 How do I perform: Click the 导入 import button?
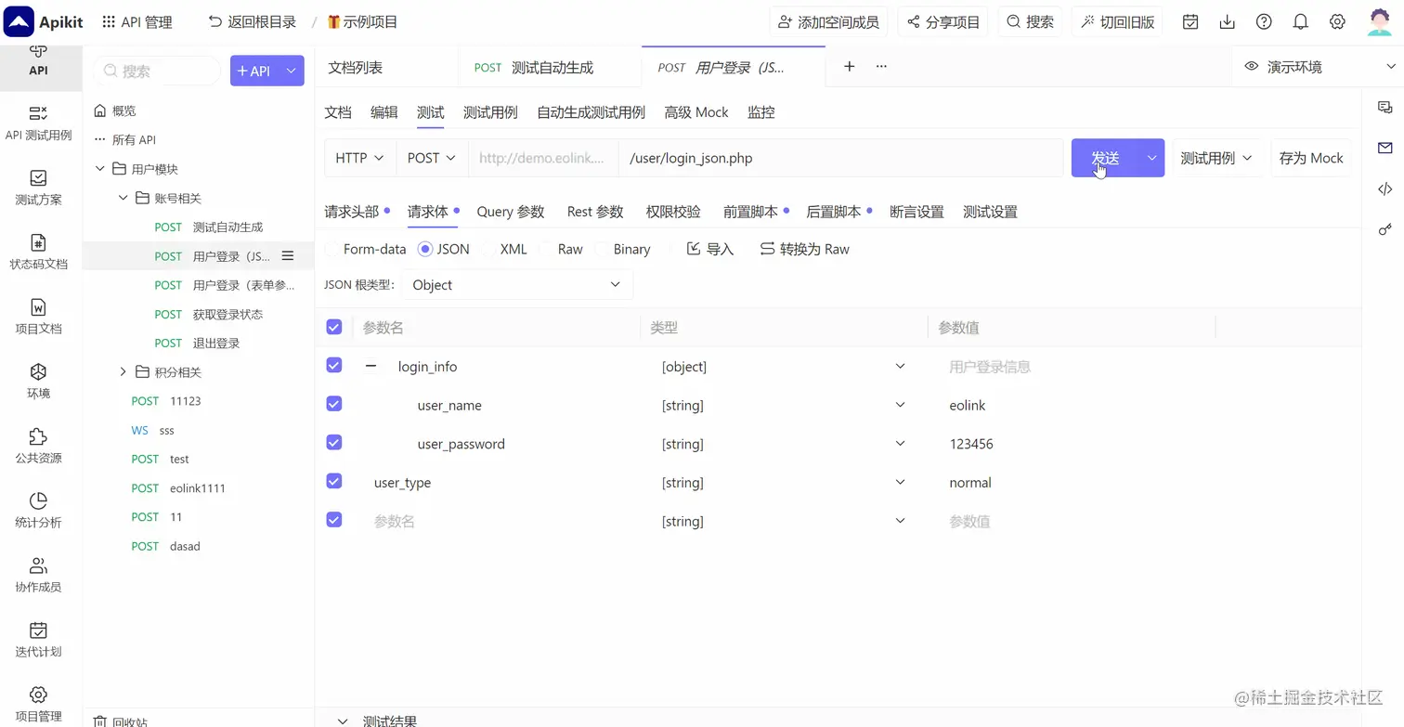tap(710, 249)
